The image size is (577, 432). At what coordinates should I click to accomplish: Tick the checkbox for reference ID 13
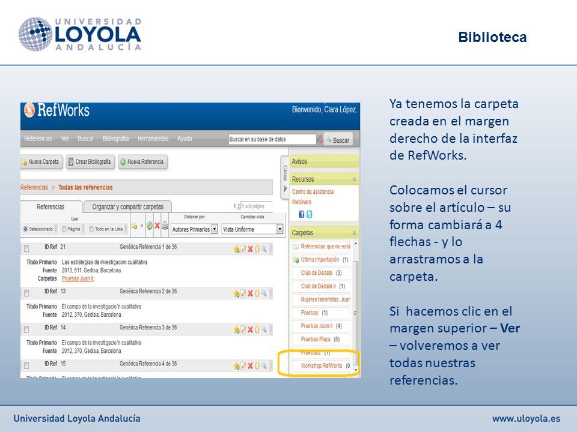coord(26,293)
